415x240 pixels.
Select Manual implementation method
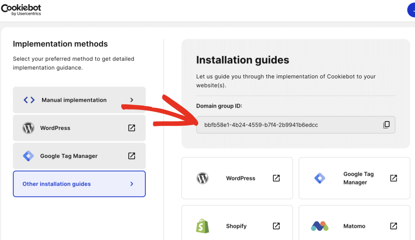click(79, 100)
